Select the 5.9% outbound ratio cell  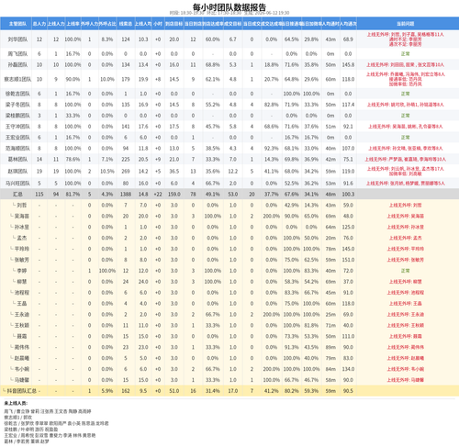107,391
